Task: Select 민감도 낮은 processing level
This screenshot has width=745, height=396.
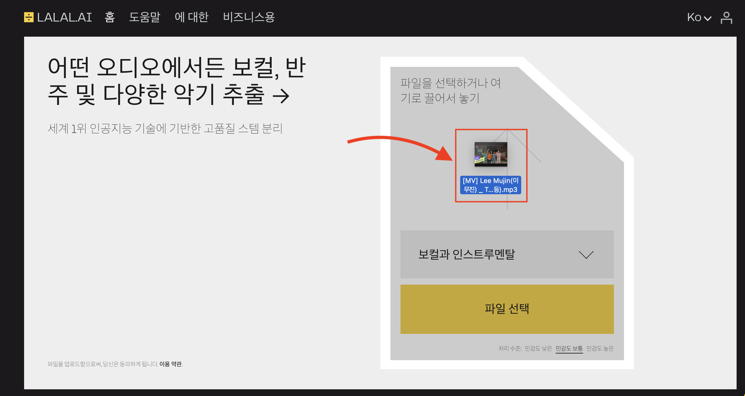Action: pos(538,348)
